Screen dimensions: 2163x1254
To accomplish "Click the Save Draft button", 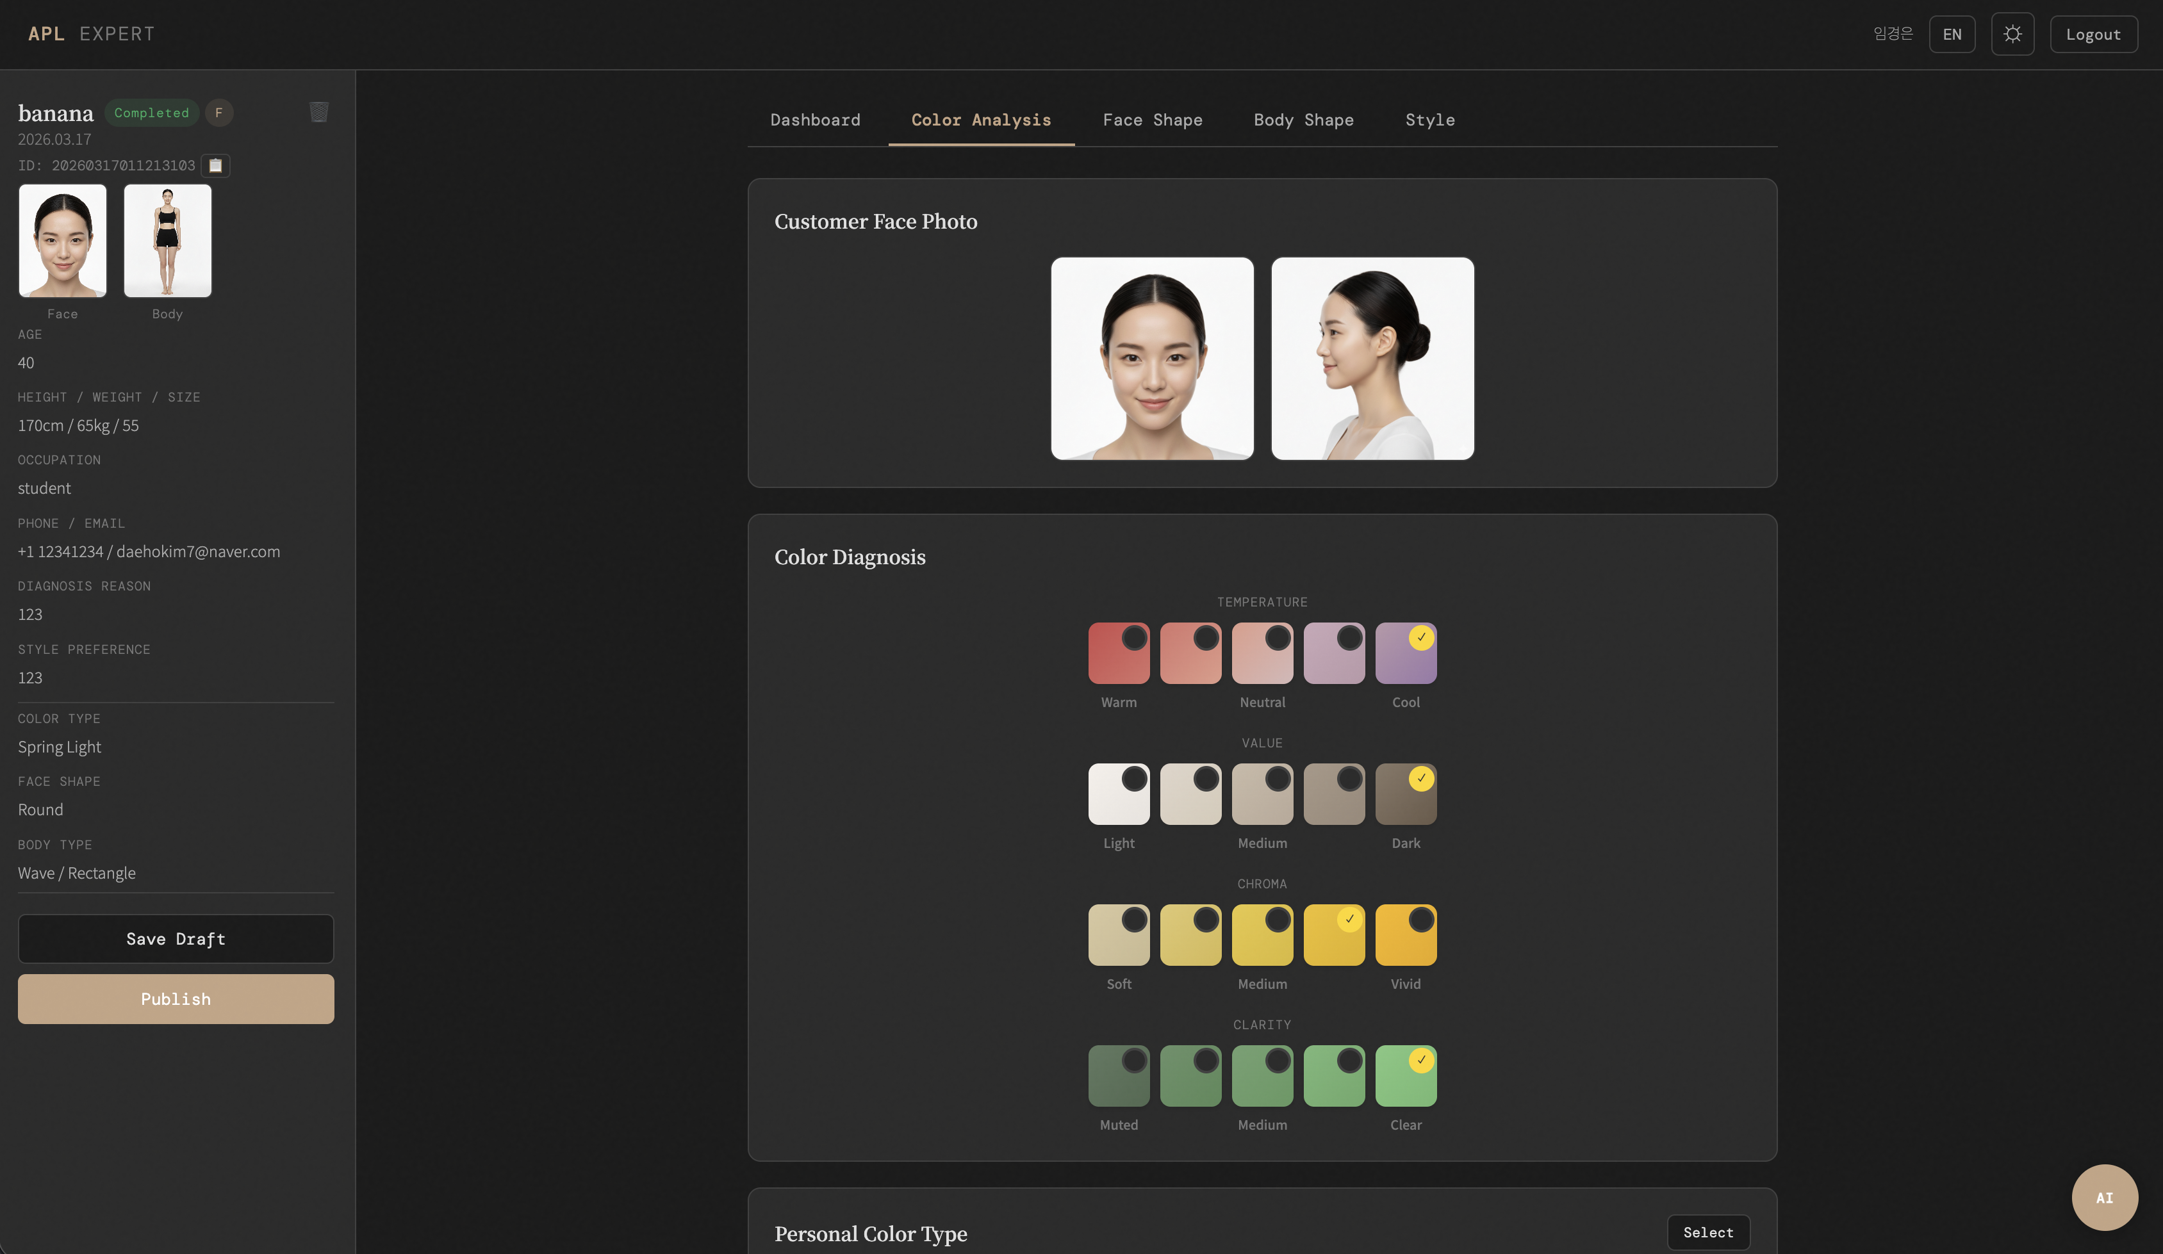I will 176,938.
